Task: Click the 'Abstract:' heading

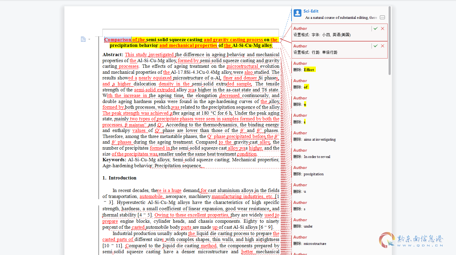Action: tap(113, 55)
